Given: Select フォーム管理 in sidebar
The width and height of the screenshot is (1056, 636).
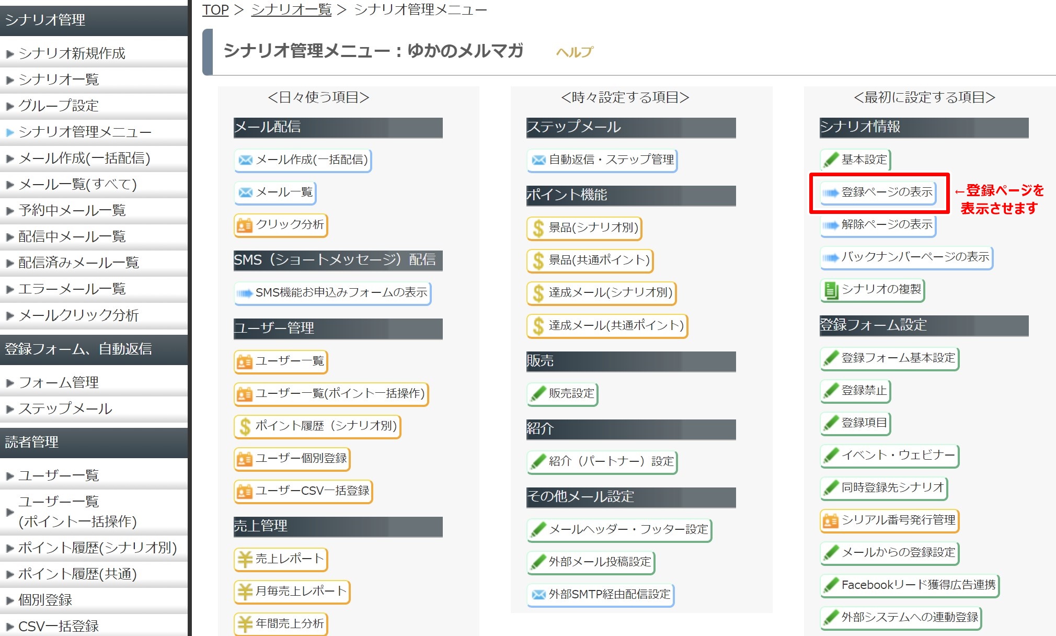Looking at the screenshot, I should point(94,382).
